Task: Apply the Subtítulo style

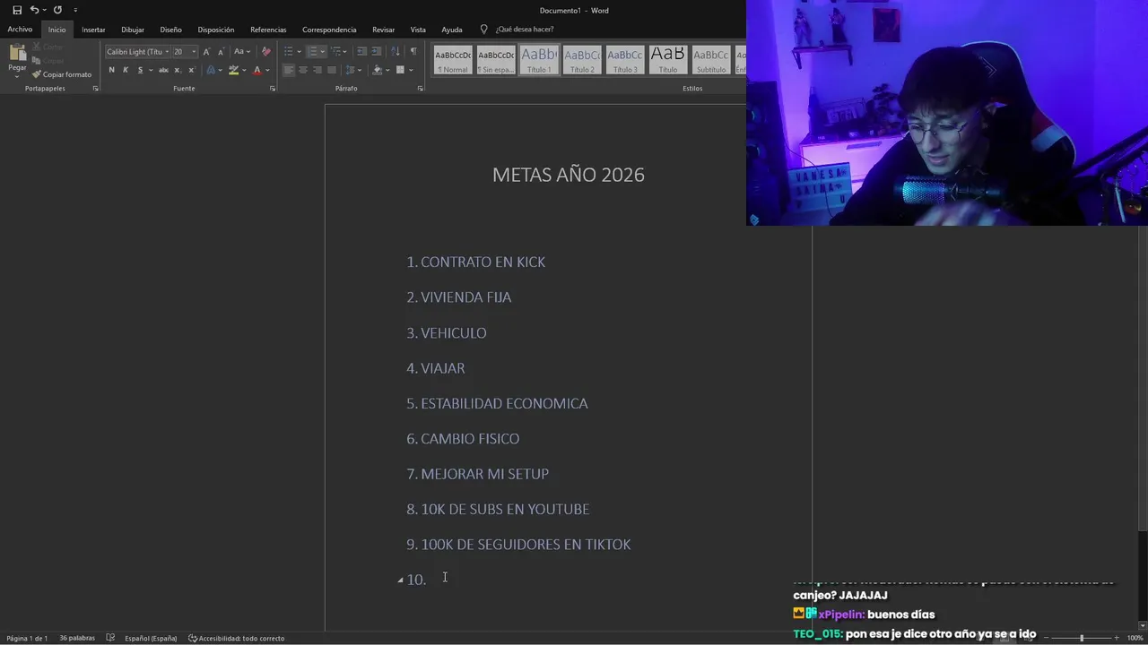Action: 711,60
